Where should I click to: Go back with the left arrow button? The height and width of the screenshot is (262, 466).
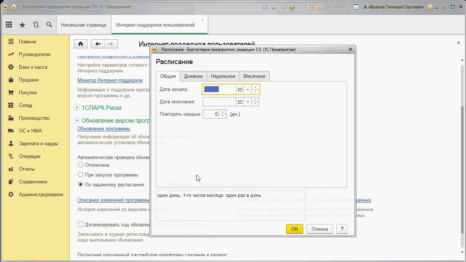(x=98, y=44)
